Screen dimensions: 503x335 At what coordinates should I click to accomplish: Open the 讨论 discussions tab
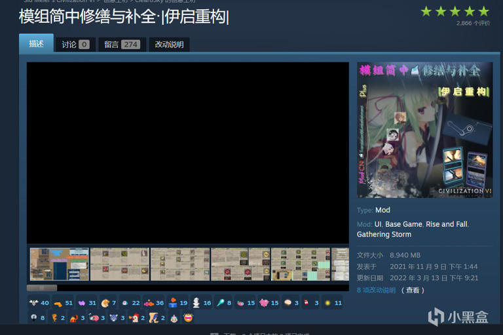tap(75, 45)
